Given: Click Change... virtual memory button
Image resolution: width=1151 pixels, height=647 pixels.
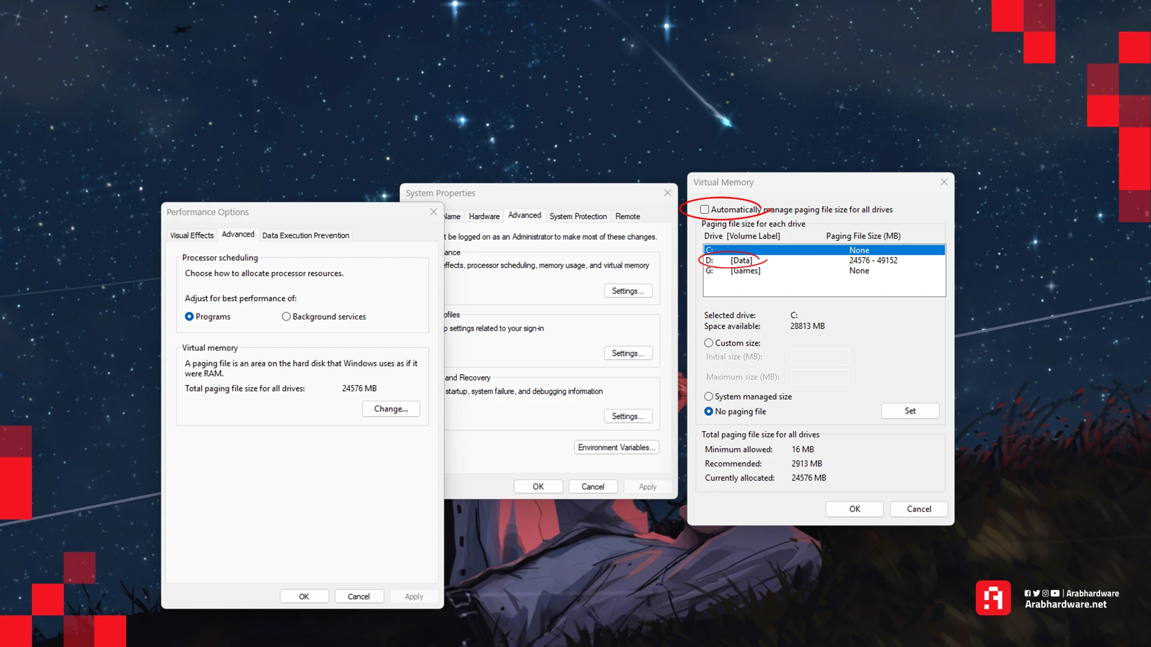Looking at the screenshot, I should pos(391,409).
